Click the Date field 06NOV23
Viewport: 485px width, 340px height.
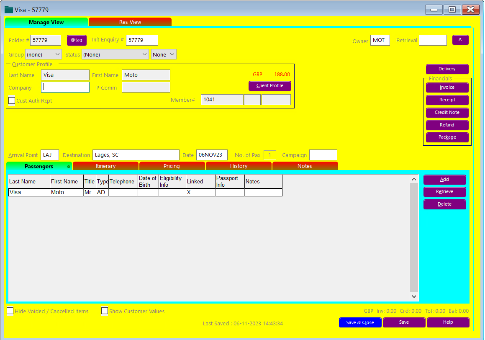[x=212, y=155]
